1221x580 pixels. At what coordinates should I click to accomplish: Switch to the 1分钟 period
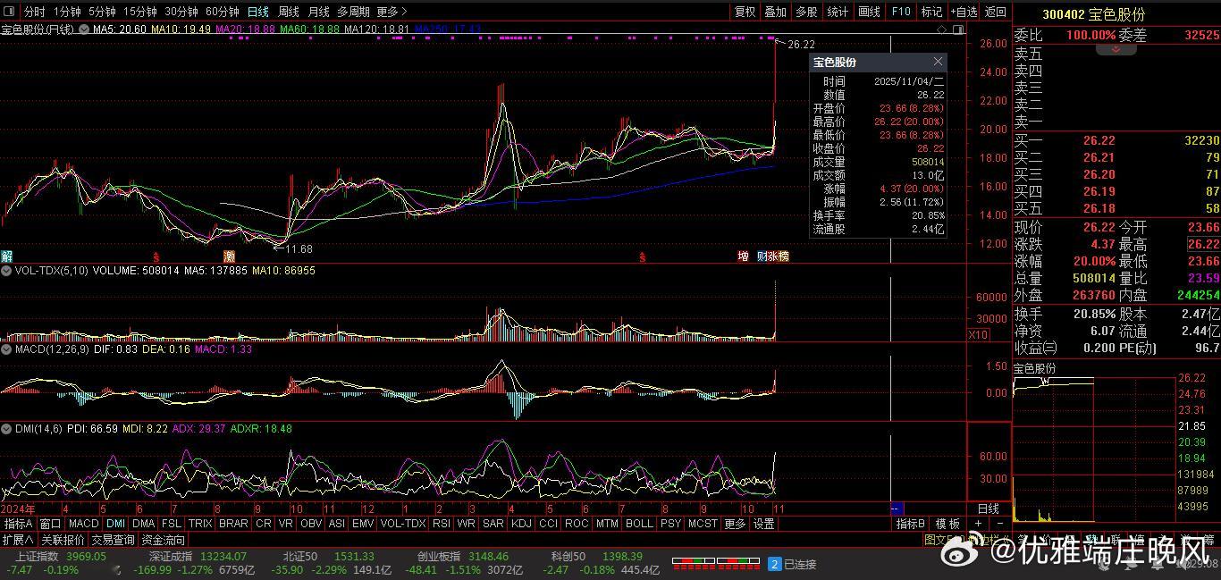click(x=68, y=12)
